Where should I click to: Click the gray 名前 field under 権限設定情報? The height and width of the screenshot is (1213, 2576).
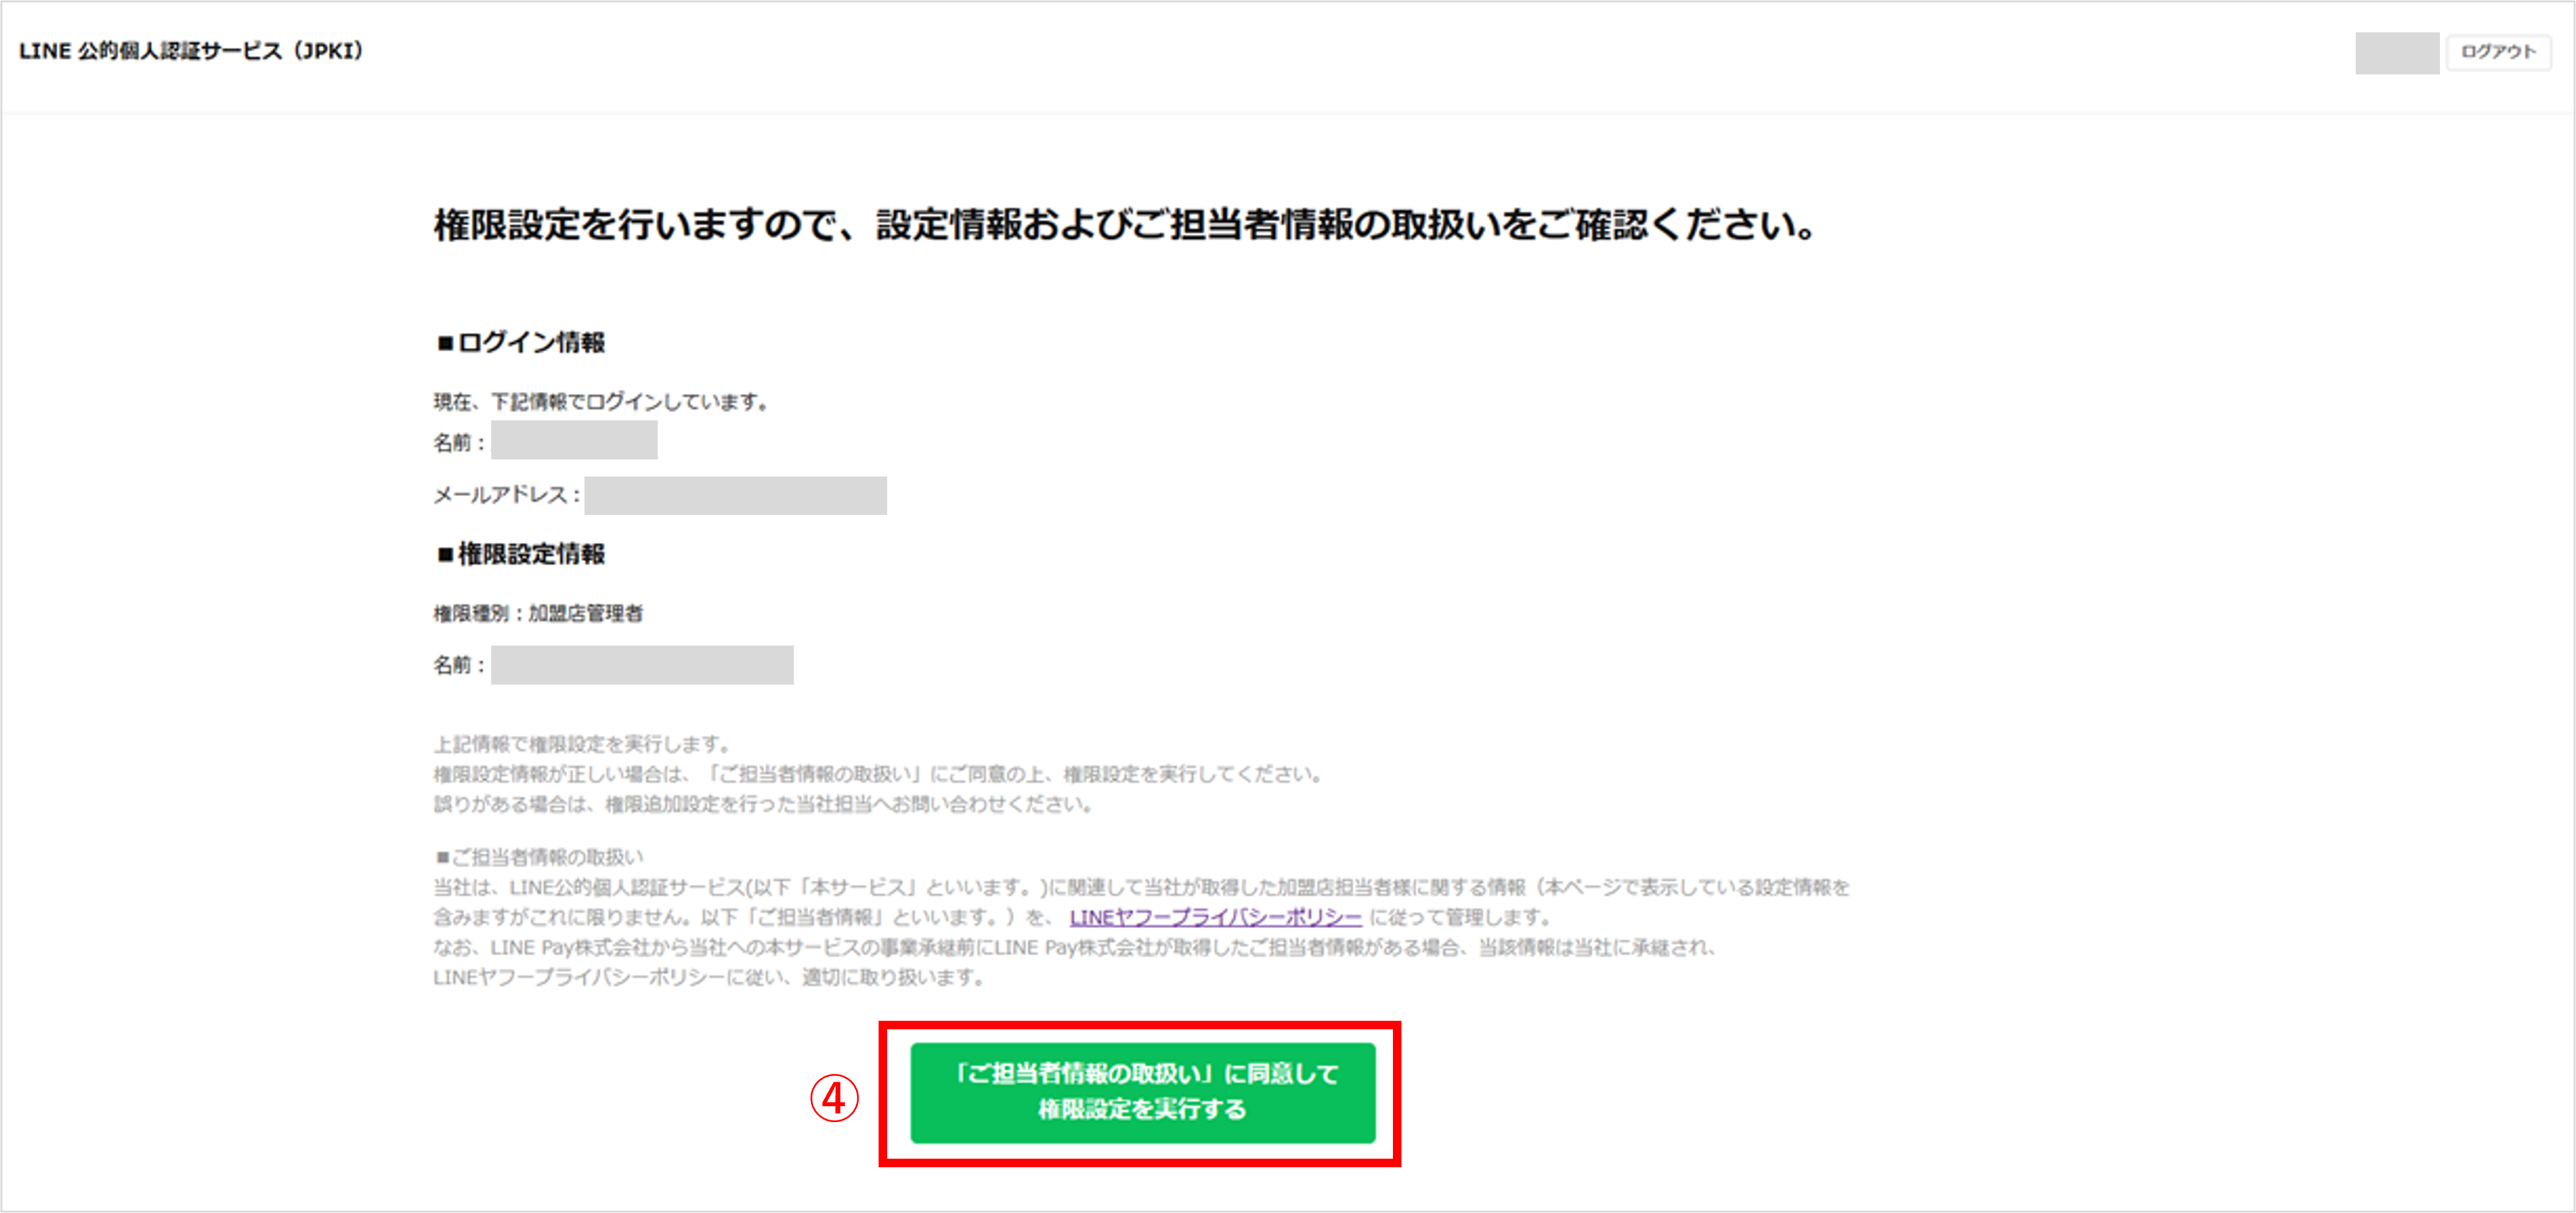[x=642, y=665]
